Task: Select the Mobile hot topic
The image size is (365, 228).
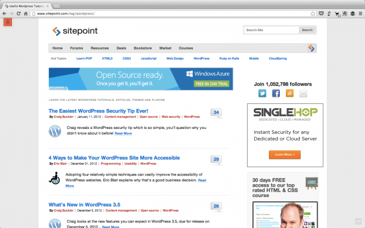Action: click(x=254, y=58)
